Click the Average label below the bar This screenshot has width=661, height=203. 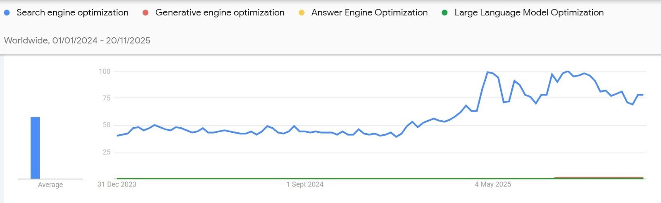(x=50, y=185)
